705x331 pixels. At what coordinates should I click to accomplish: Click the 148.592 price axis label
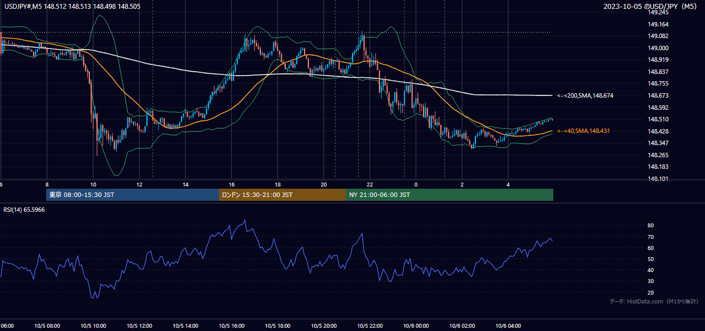(658, 108)
